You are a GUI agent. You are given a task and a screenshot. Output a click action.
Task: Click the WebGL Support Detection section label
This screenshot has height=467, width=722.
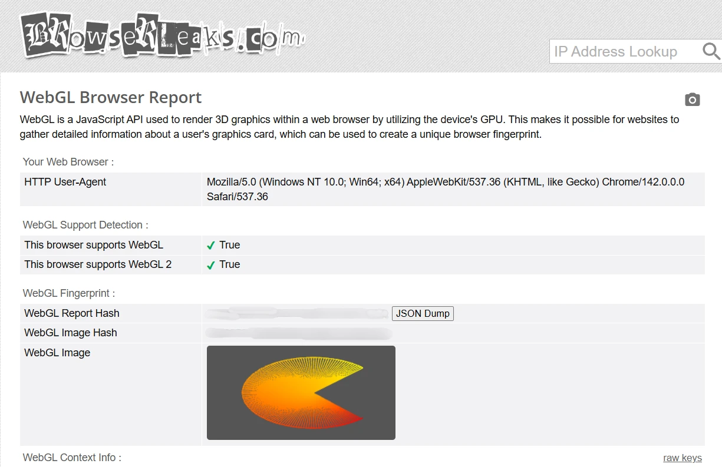click(84, 224)
